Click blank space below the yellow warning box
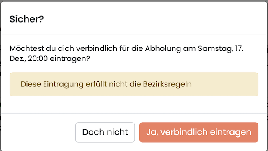The width and height of the screenshot is (268, 151). pyautogui.click(x=134, y=105)
